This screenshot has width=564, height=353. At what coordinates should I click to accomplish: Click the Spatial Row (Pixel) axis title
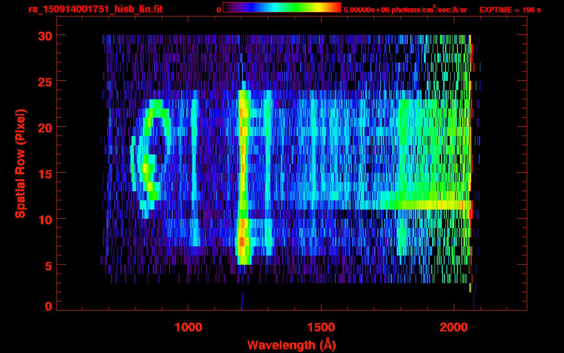[x=20, y=163]
